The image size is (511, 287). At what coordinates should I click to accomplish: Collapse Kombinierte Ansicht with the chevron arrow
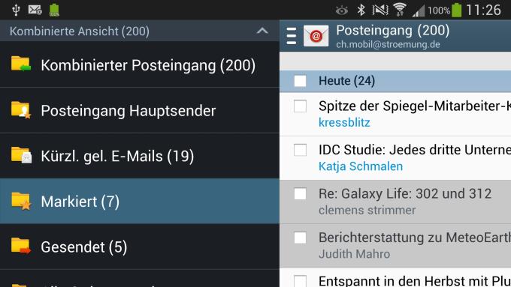tap(262, 31)
